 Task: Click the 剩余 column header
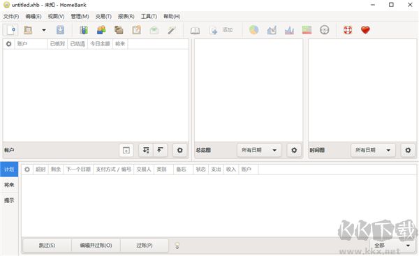(x=56, y=170)
